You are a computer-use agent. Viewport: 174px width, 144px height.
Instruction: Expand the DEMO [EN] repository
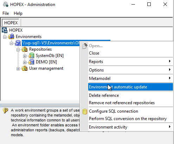[25, 62]
